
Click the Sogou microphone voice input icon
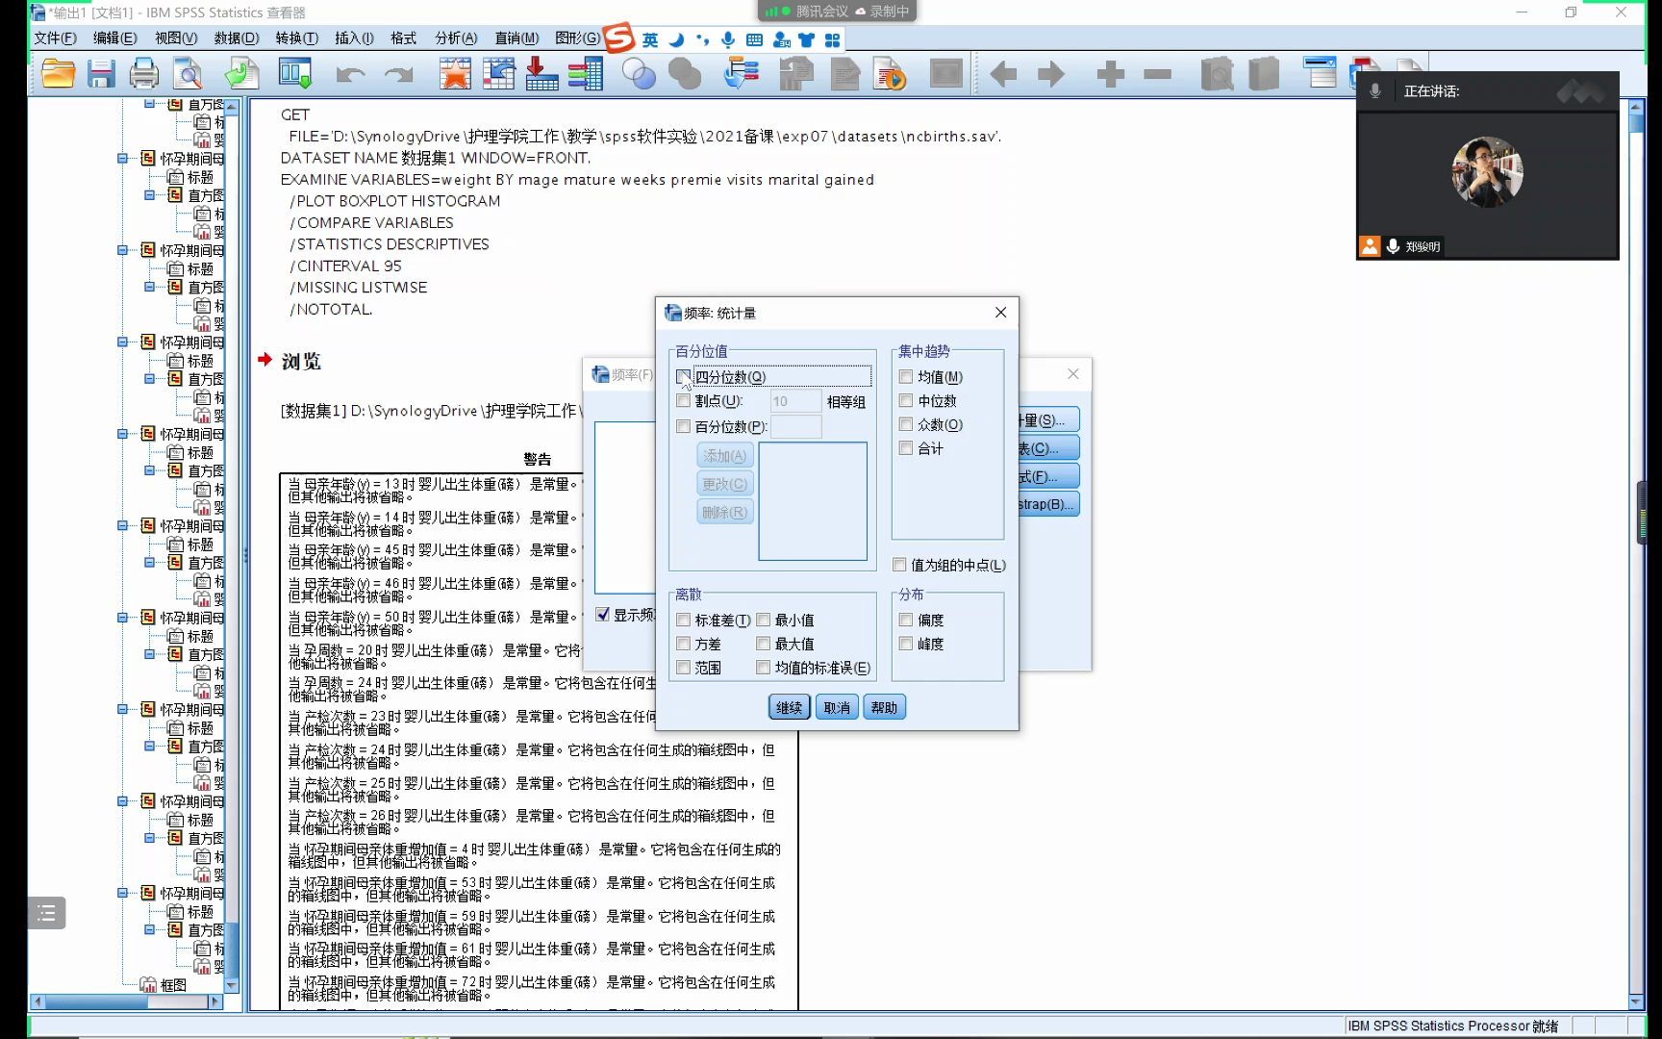[x=728, y=39]
